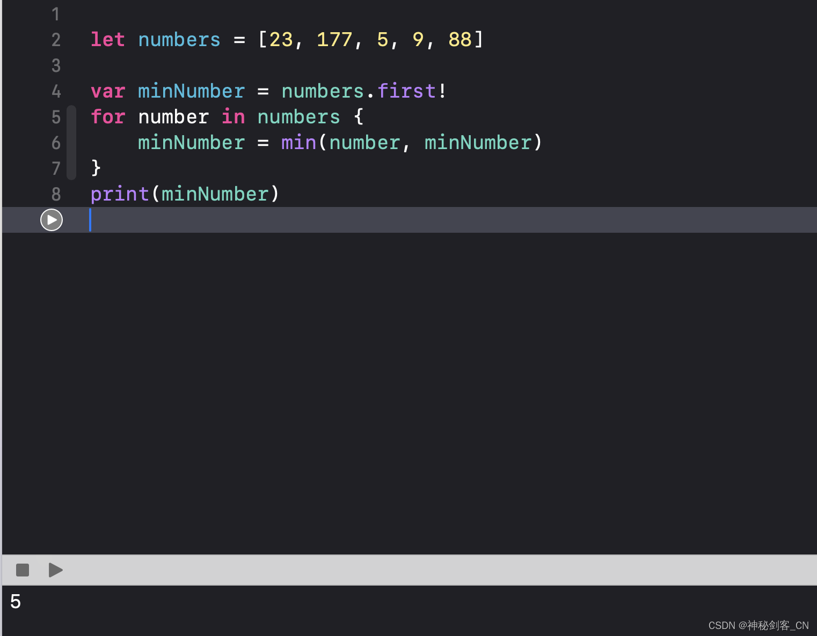Run playground up to the highlighted line
This screenshot has width=817, height=636.
pyautogui.click(x=52, y=220)
